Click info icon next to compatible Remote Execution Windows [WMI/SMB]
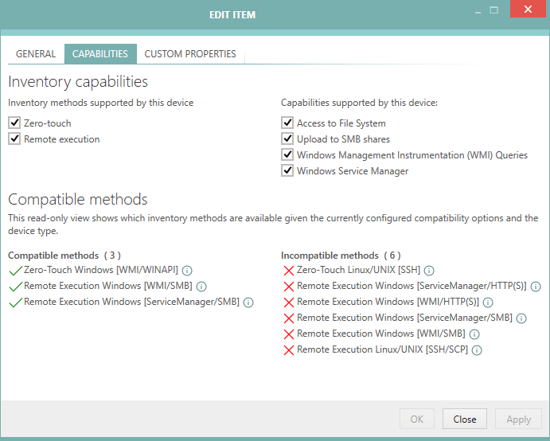550x441 pixels. [x=201, y=287]
